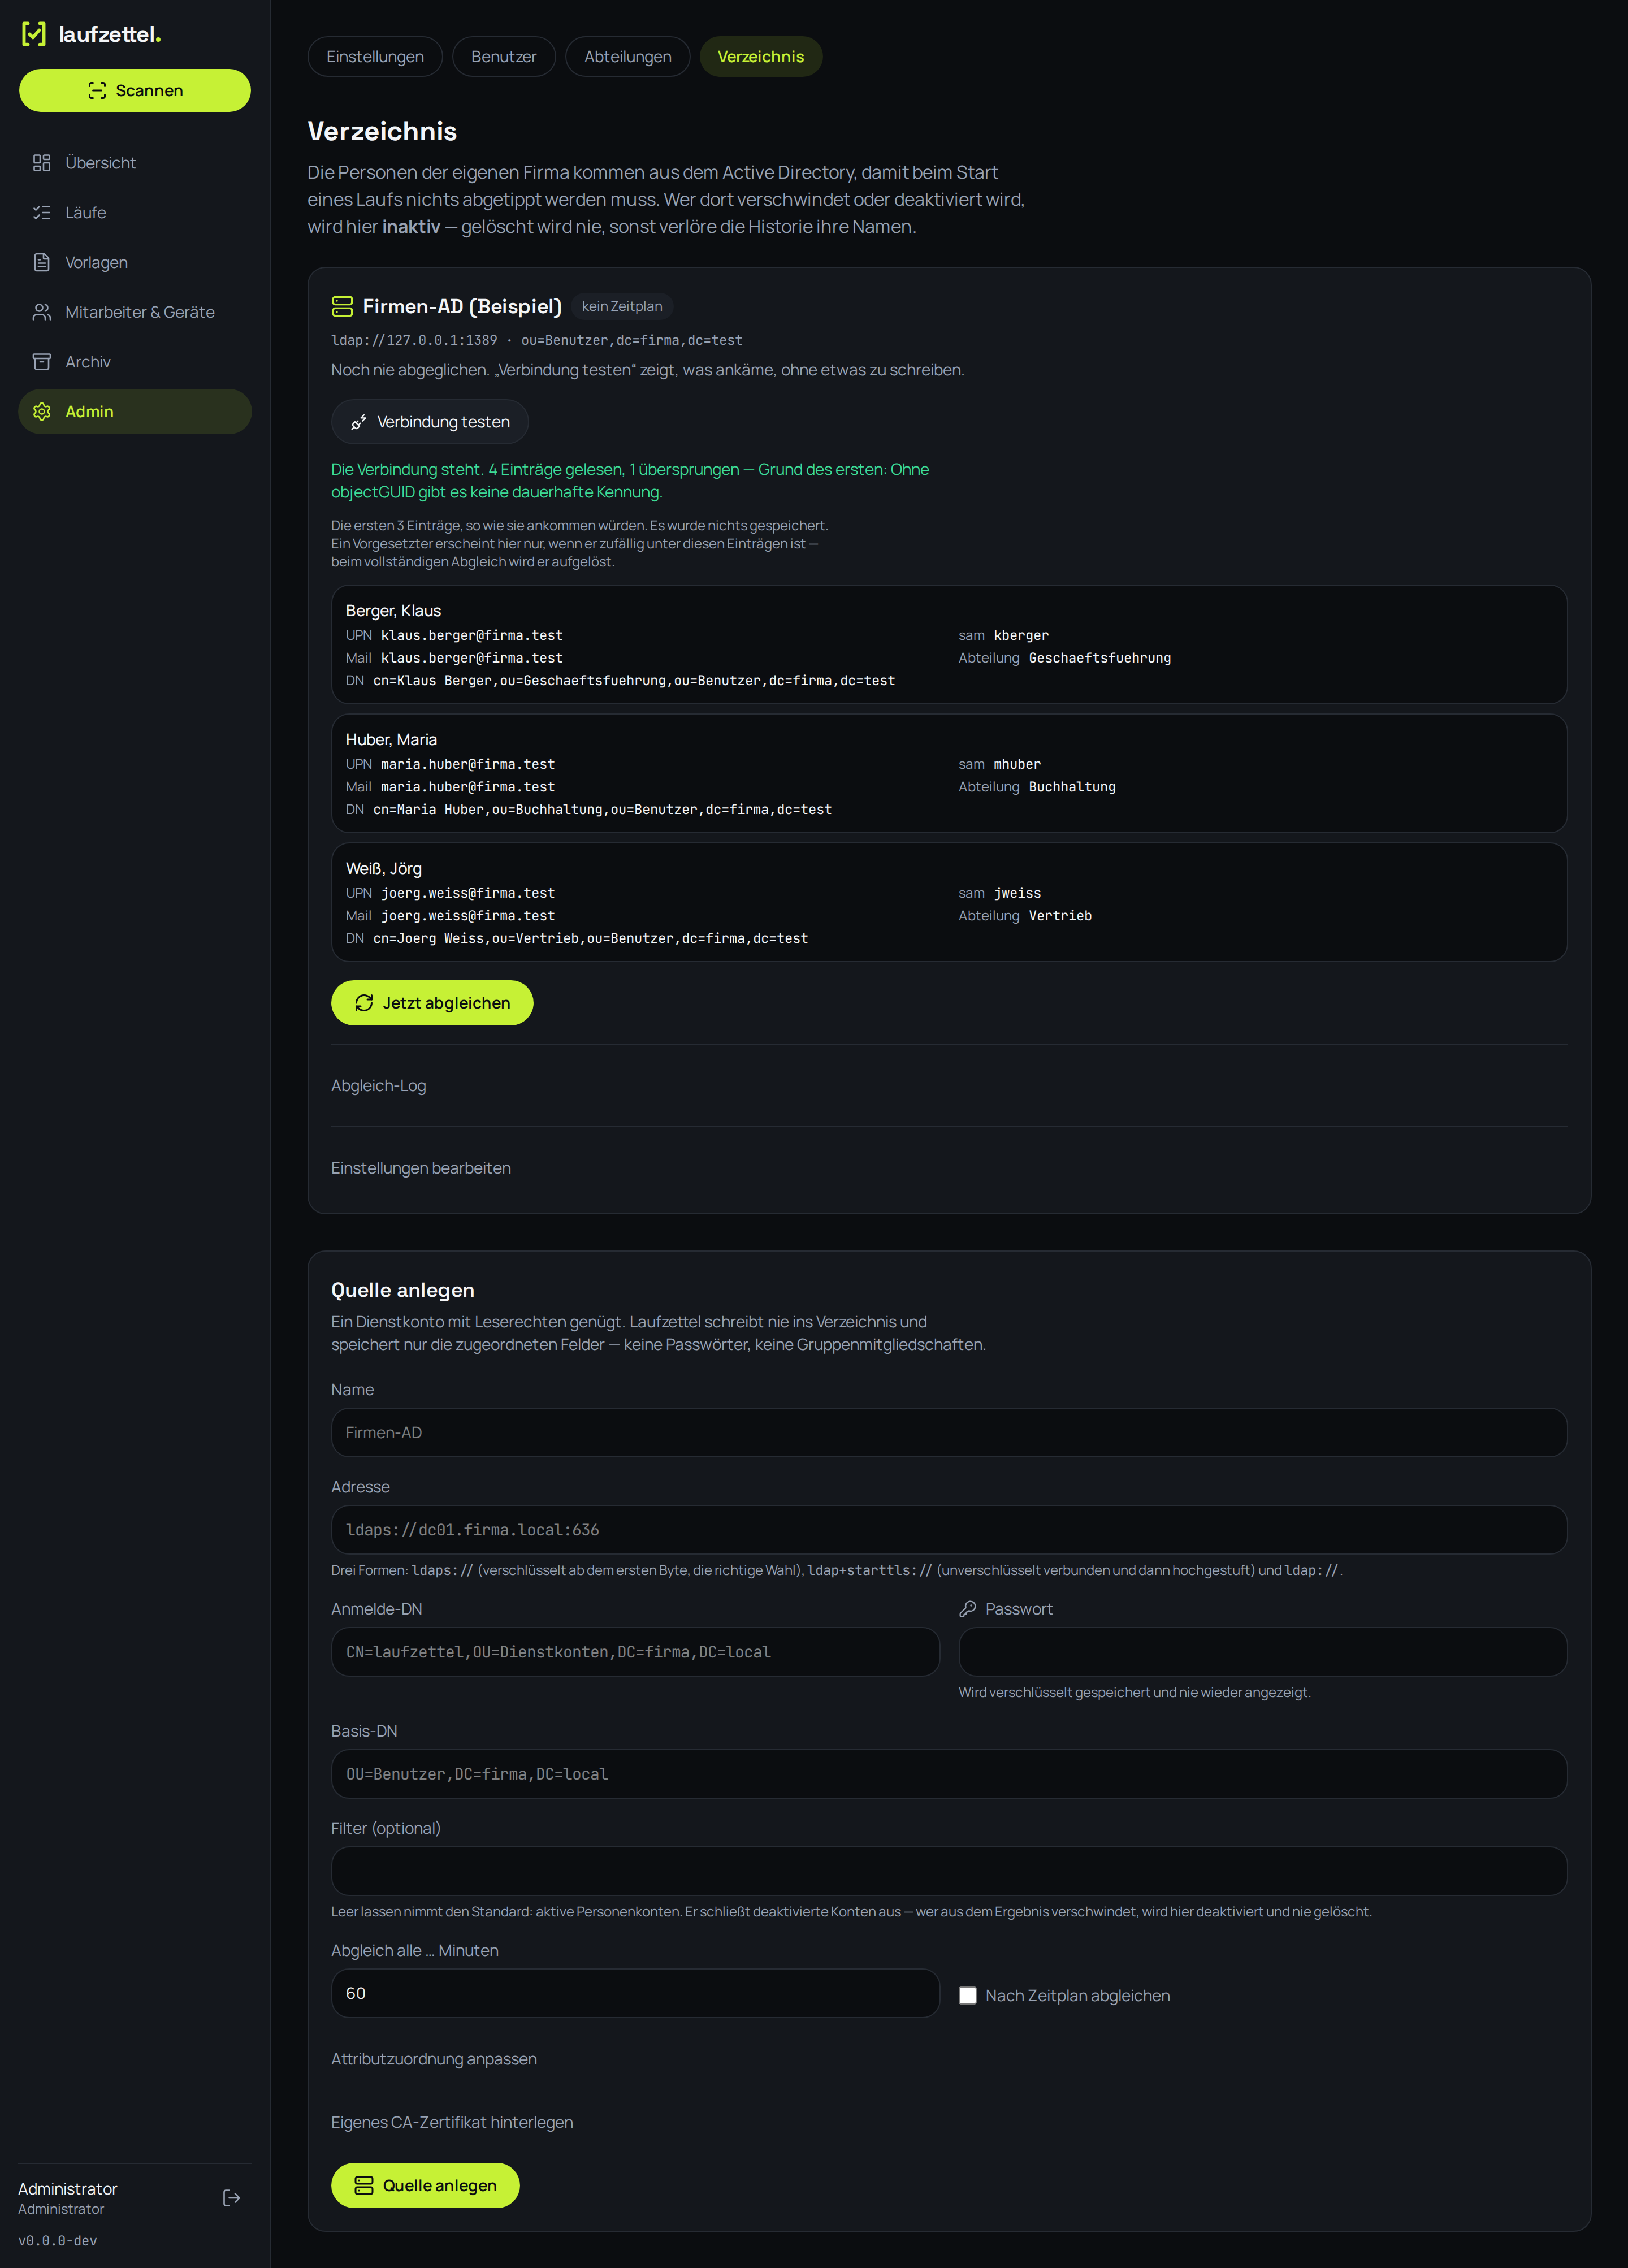Open Übersicht via its dashboard icon

tap(42, 163)
